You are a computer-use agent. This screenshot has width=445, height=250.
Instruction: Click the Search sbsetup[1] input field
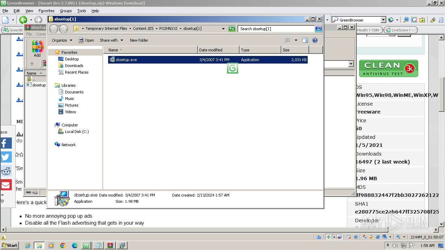click(276, 28)
